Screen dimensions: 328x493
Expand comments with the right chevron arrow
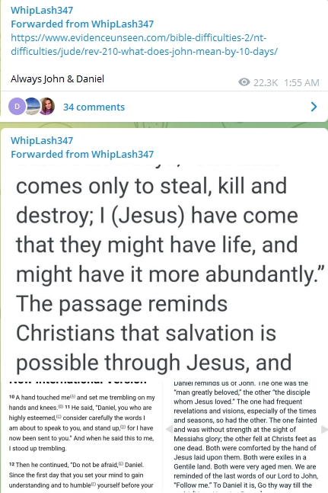coord(314,107)
